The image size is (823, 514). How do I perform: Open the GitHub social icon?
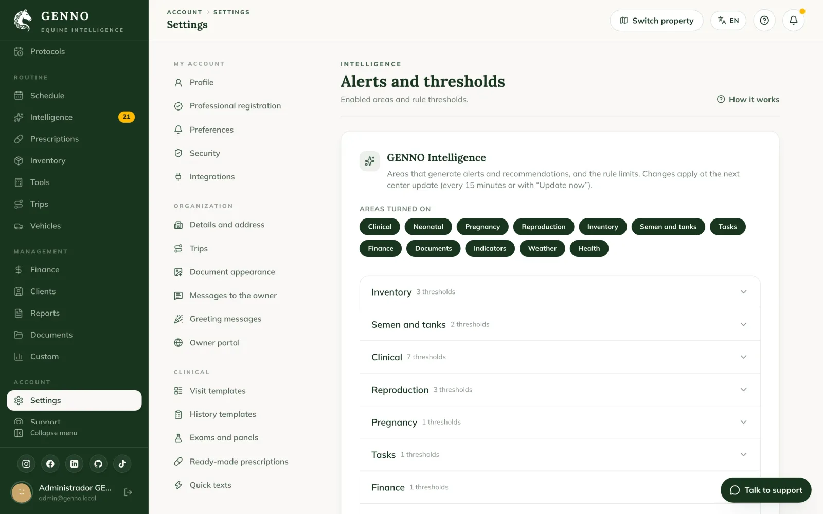(98, 464)
